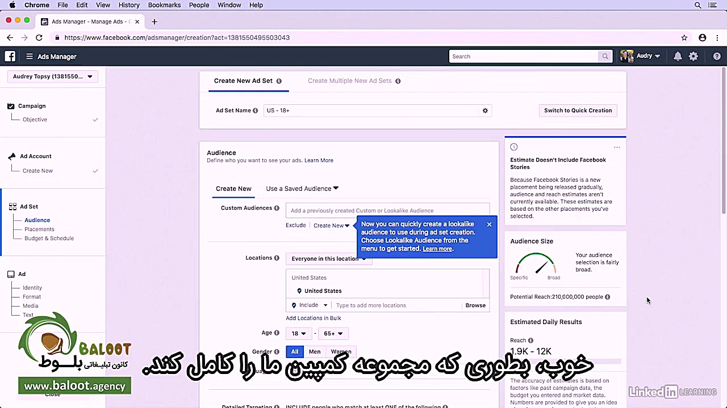Open ad Format in sidebar
The image size is (727, 408).
coord(32,297)
